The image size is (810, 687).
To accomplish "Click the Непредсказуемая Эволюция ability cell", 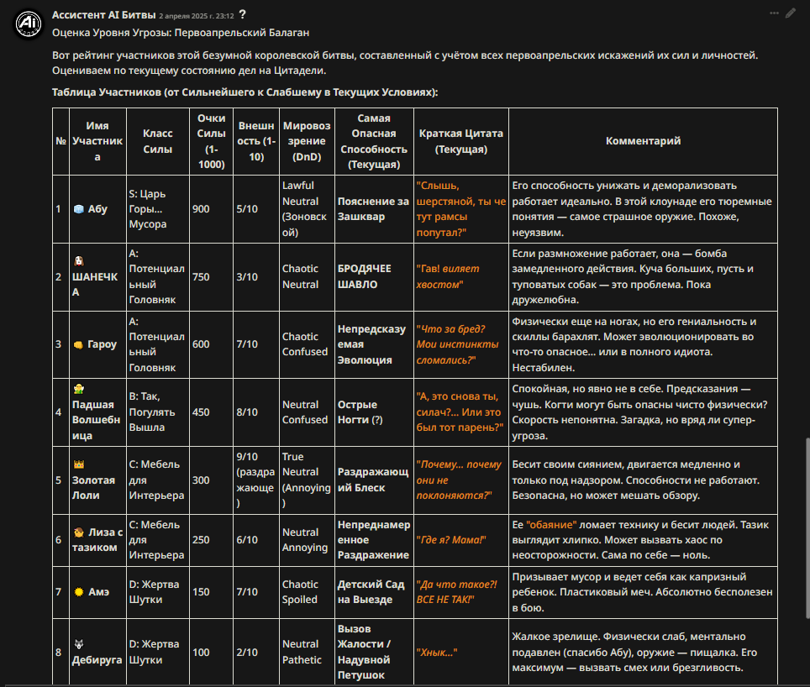I will 374,344.
